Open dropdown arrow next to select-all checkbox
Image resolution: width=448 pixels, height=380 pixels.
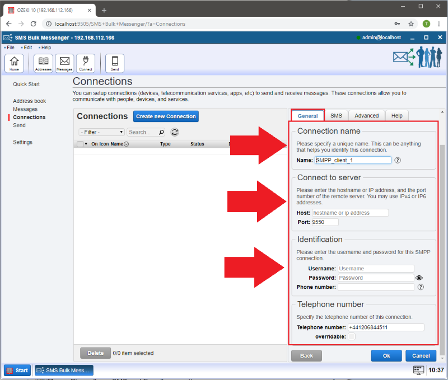tap(86, 144)
